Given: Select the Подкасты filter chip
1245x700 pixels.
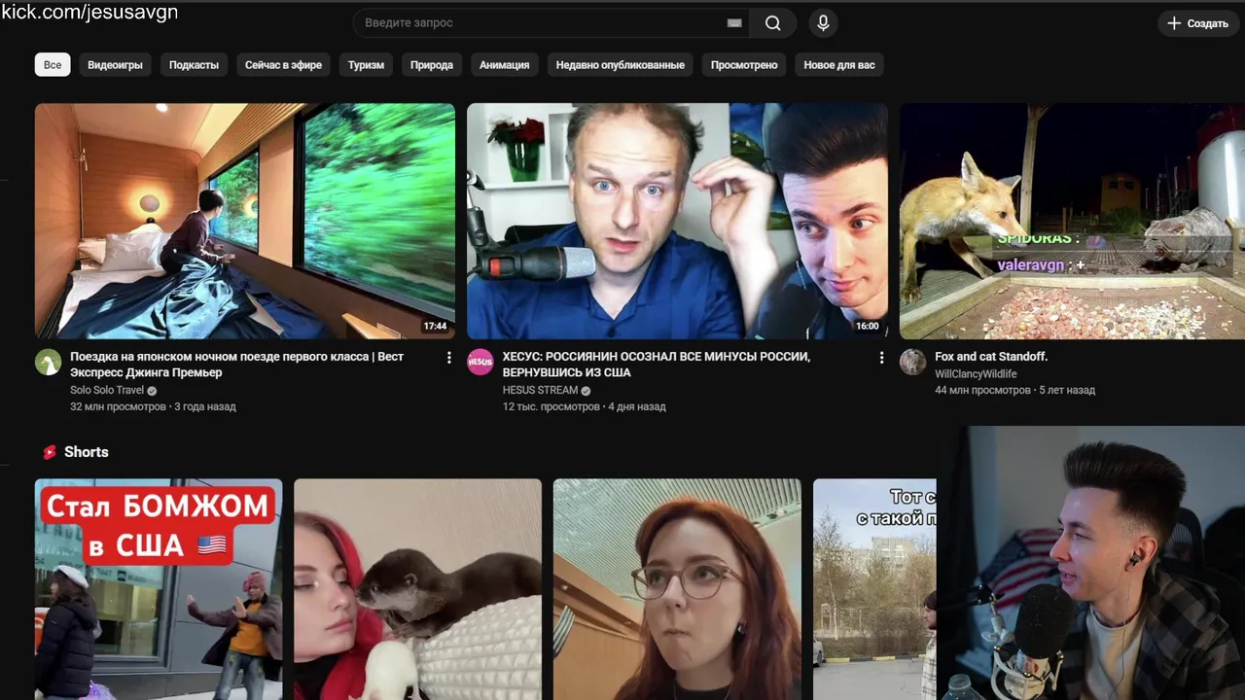Looking at the screenshot, I should click(194, 65).
